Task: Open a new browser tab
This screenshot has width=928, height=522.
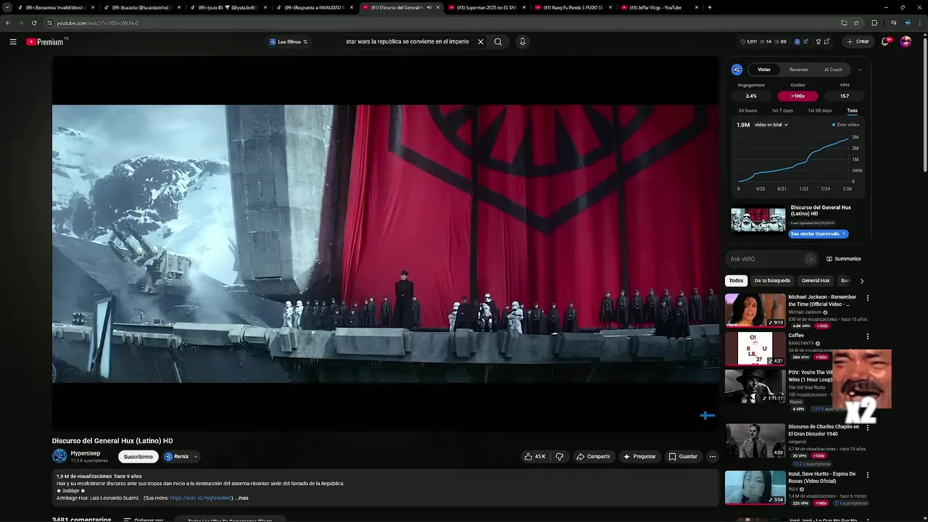Action: click(709, 7)
